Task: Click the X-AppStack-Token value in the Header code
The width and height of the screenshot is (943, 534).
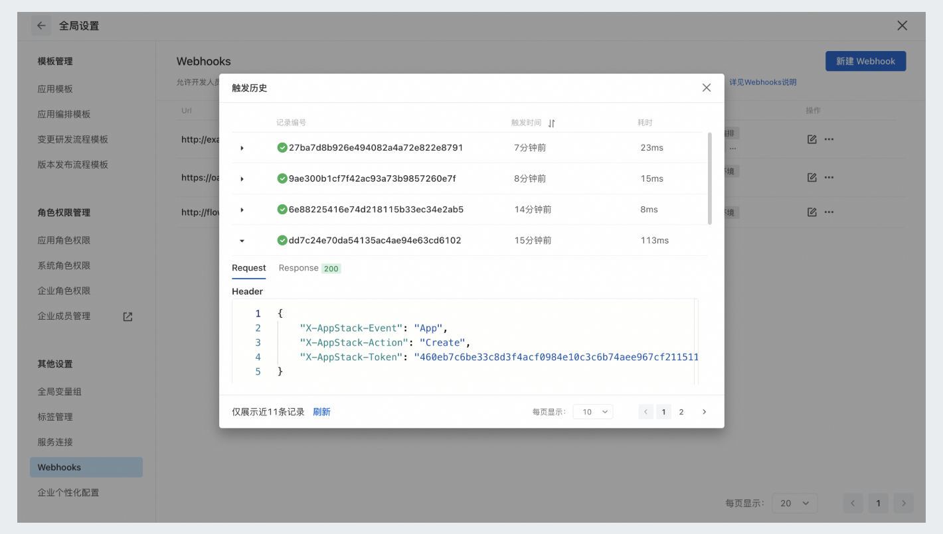Action: tap(556, 357)
